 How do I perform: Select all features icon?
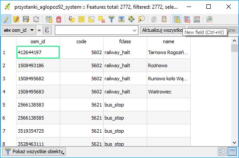(x=81, y=19)
